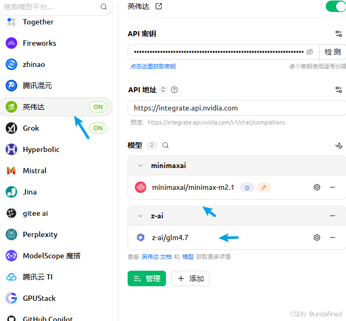Remove the z-ai group with its minus icon

[x=333, y=216]
